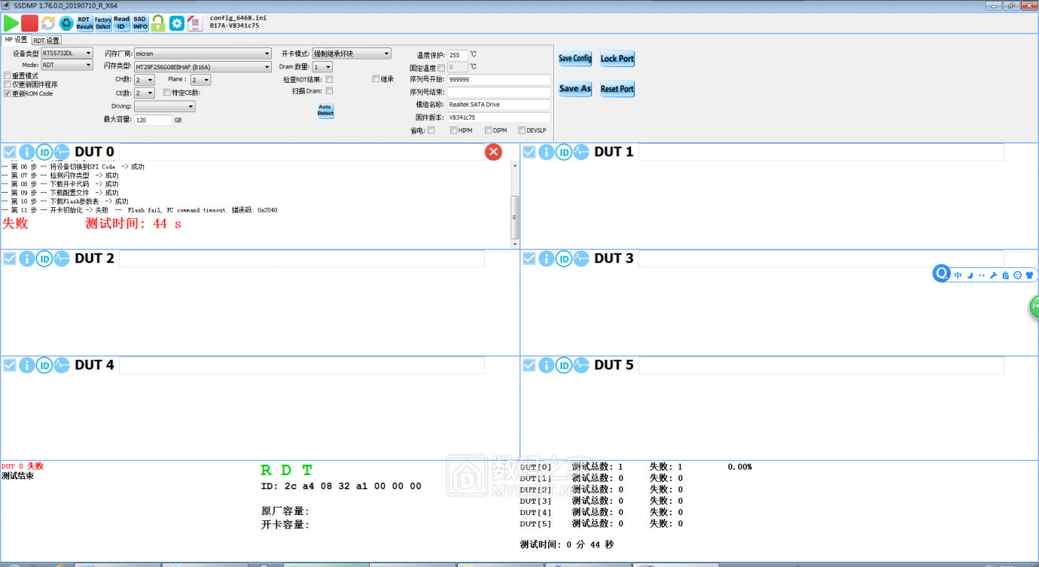Open 设备类型 dropdown RTS5732DL

pyautogui.click(x=67, y=53)
